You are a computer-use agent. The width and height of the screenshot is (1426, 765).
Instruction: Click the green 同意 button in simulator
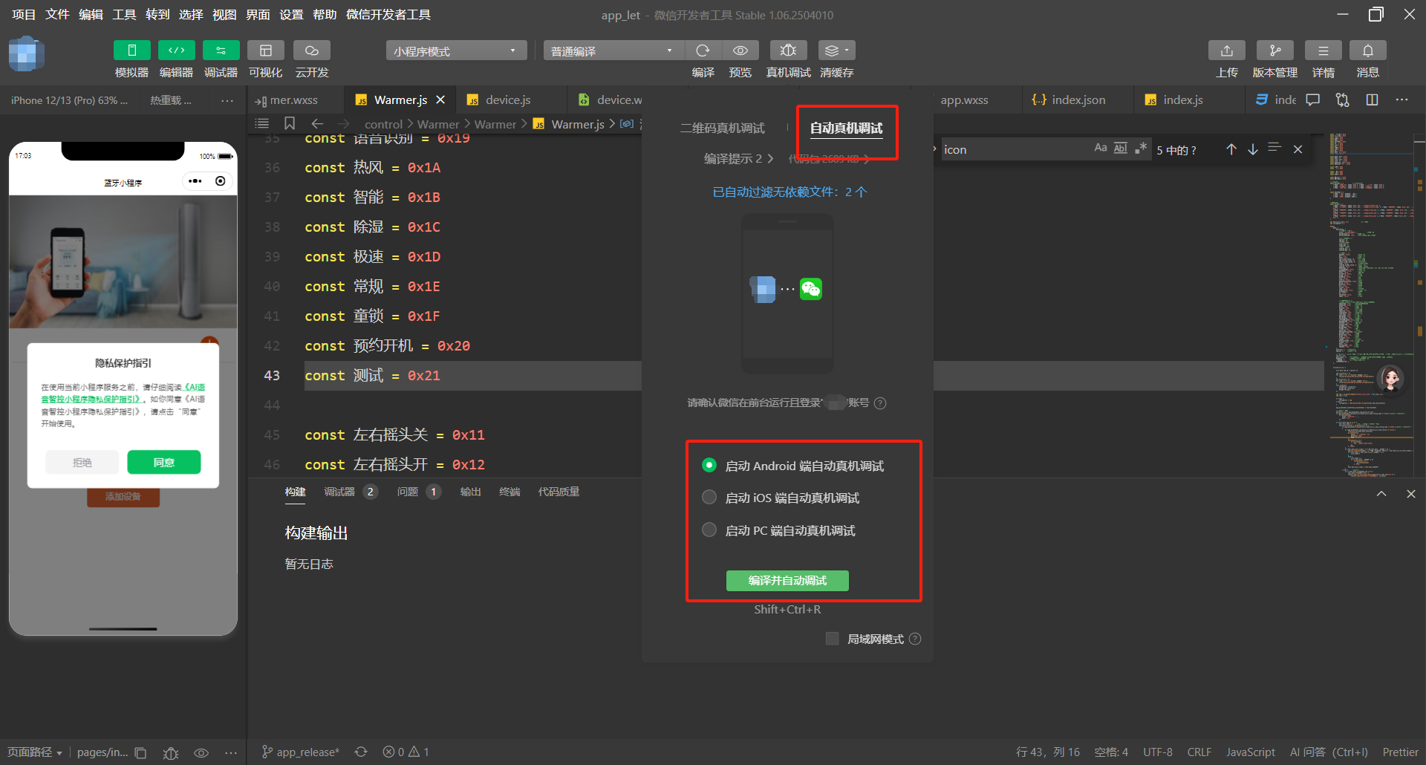click(163, 462)
